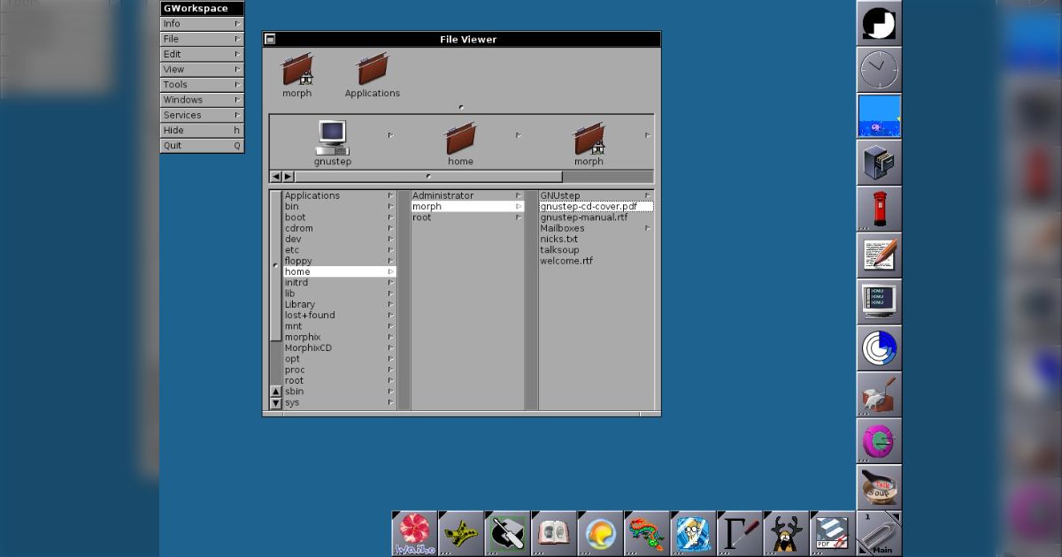Launch the red mailbox mail app

click(x=879, y=209)
